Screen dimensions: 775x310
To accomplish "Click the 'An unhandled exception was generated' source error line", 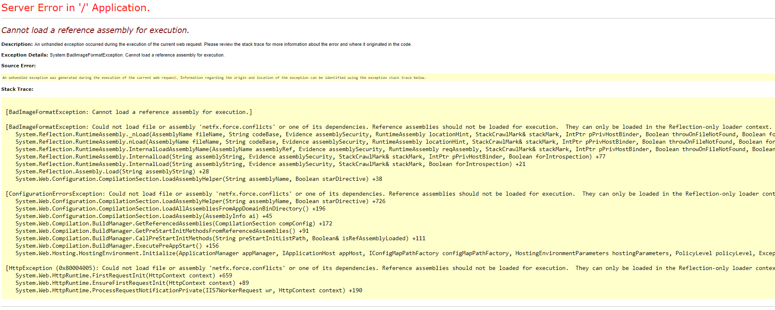I will pos(214,78).
